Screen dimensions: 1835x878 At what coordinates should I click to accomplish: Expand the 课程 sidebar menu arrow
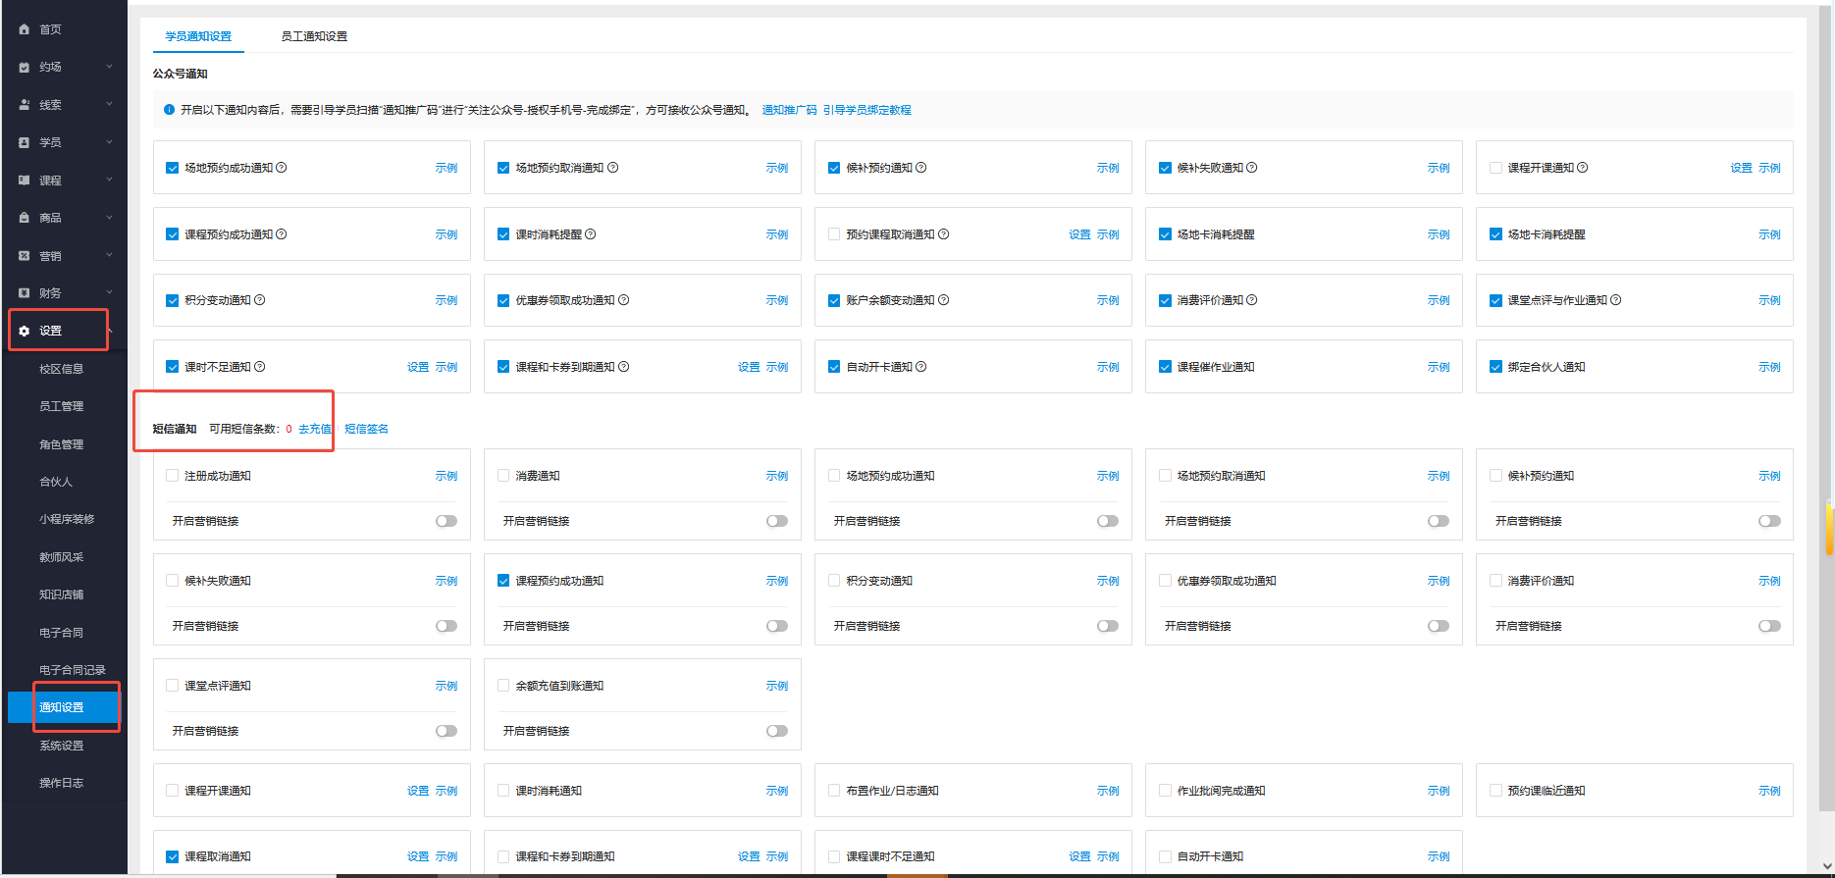pyautogui.click(x=109, y=181)
